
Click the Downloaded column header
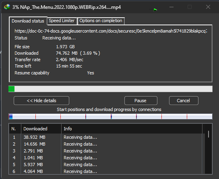41,129
